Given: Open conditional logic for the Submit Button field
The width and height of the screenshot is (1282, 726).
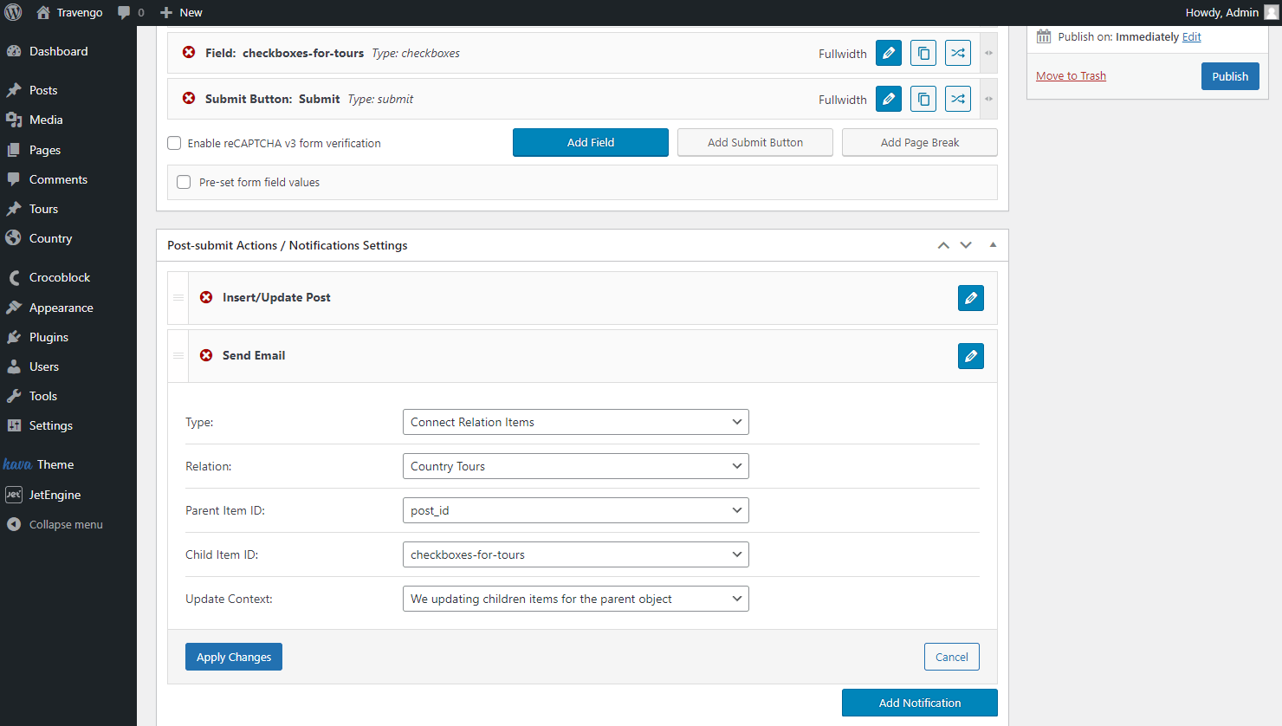Looking at the screenshot, I should tap(958, 99).
